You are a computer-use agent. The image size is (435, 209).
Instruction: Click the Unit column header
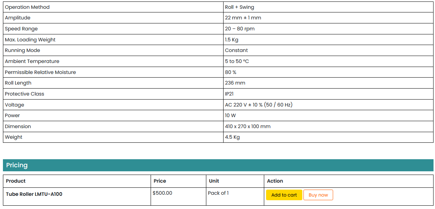(214, 181)
